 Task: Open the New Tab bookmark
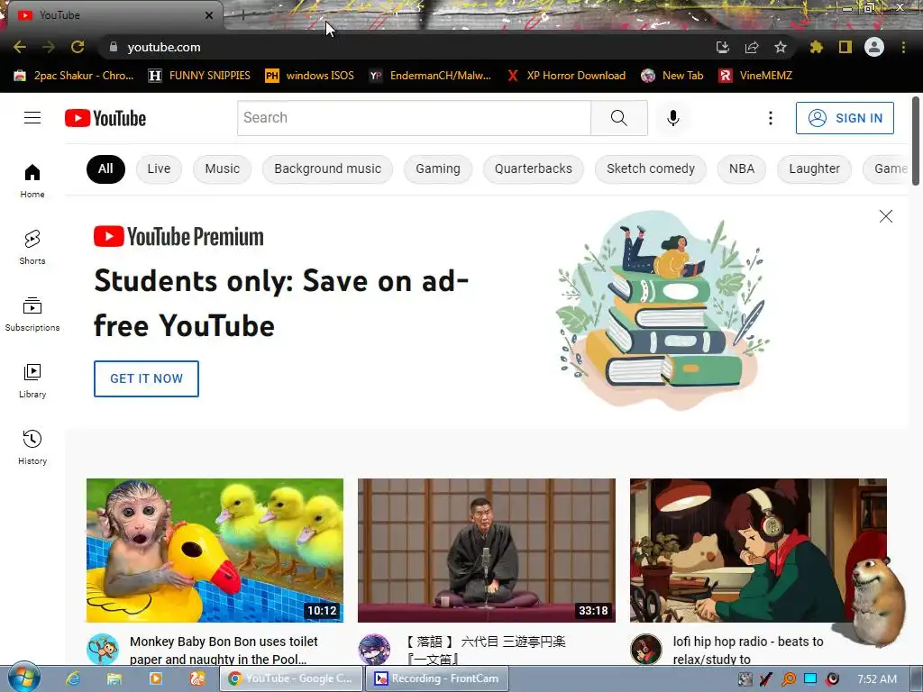pyautogui.click(x=672, y=76)
